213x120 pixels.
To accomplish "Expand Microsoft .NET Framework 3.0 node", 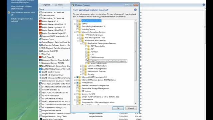I will point(75,77).
